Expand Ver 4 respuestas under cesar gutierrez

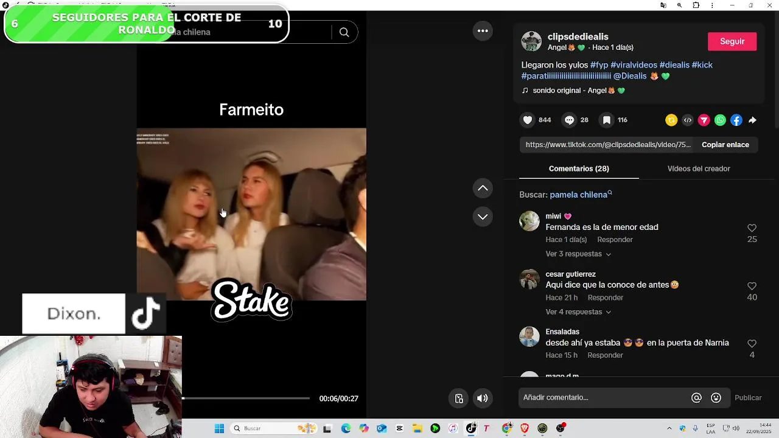coord(578,312)
